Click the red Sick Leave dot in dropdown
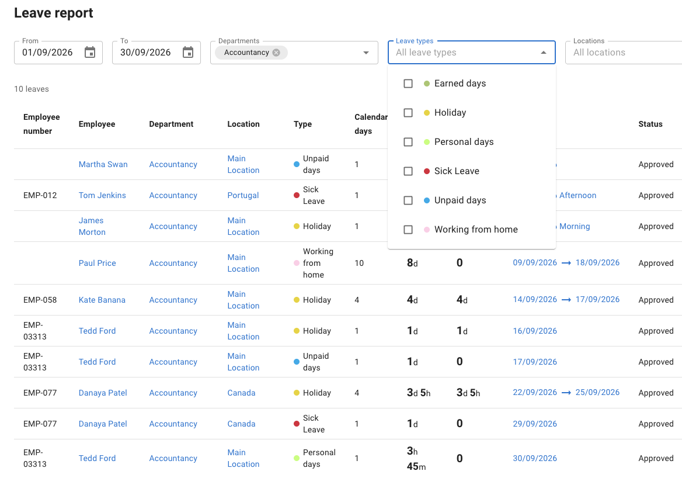The width and height of the screenshot is (682, 478). [427, 171]
